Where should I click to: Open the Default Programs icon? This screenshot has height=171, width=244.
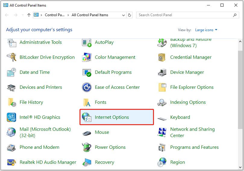point(87,72)
